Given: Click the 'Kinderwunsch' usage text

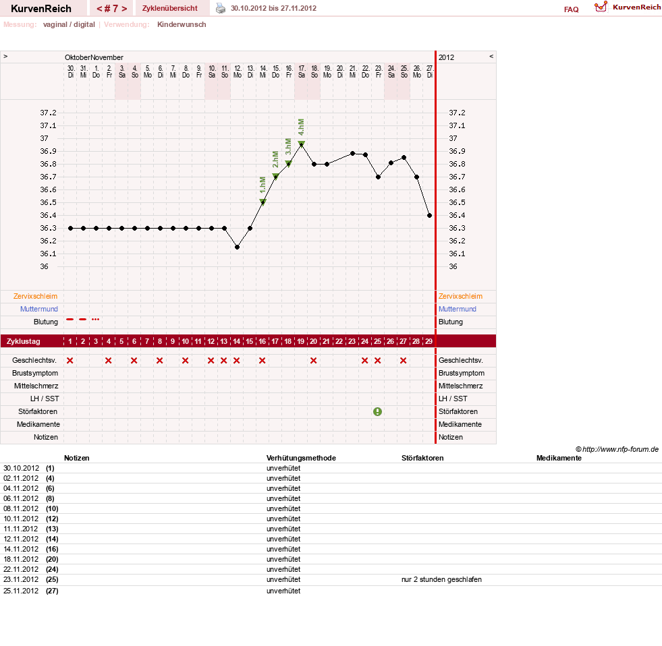Looking at the screenshot, I should 182,24.
